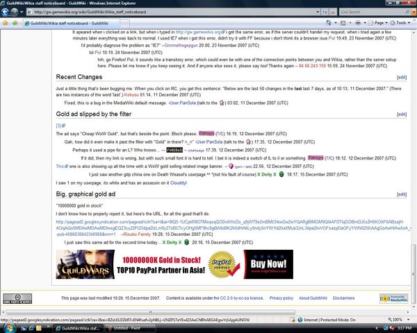Screen dimensions: 417x333
Task: Edit the Recent Changes section
Action: [402, 77]
